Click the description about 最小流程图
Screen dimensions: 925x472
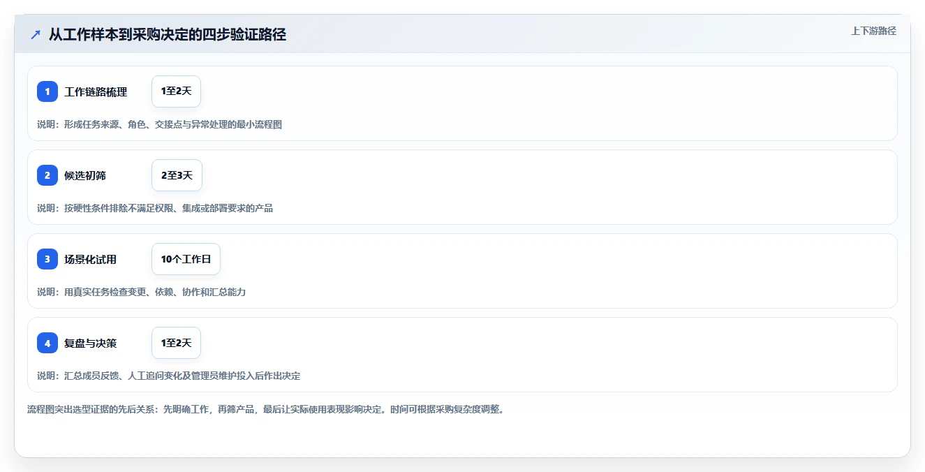coord(159,124)
